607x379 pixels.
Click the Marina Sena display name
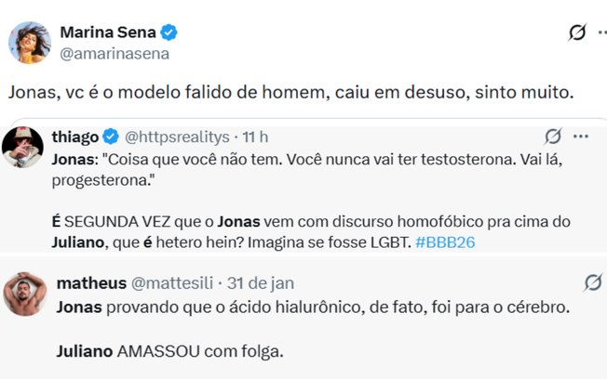[108, 33]
